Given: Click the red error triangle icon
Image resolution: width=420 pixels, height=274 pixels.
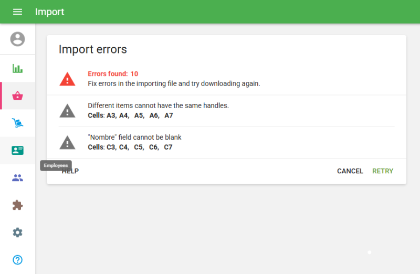Looking at the screenshot, I should pos(67,79).
